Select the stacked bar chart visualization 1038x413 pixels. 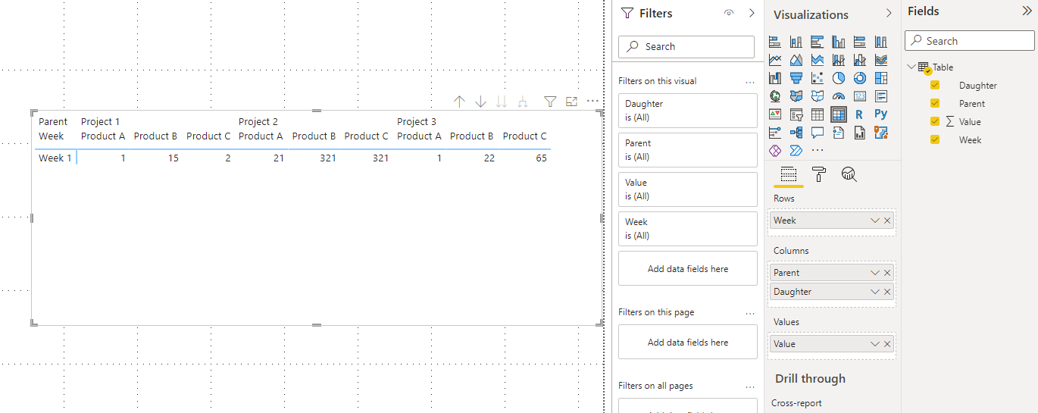pyautogui.click(x=775, y=42)
